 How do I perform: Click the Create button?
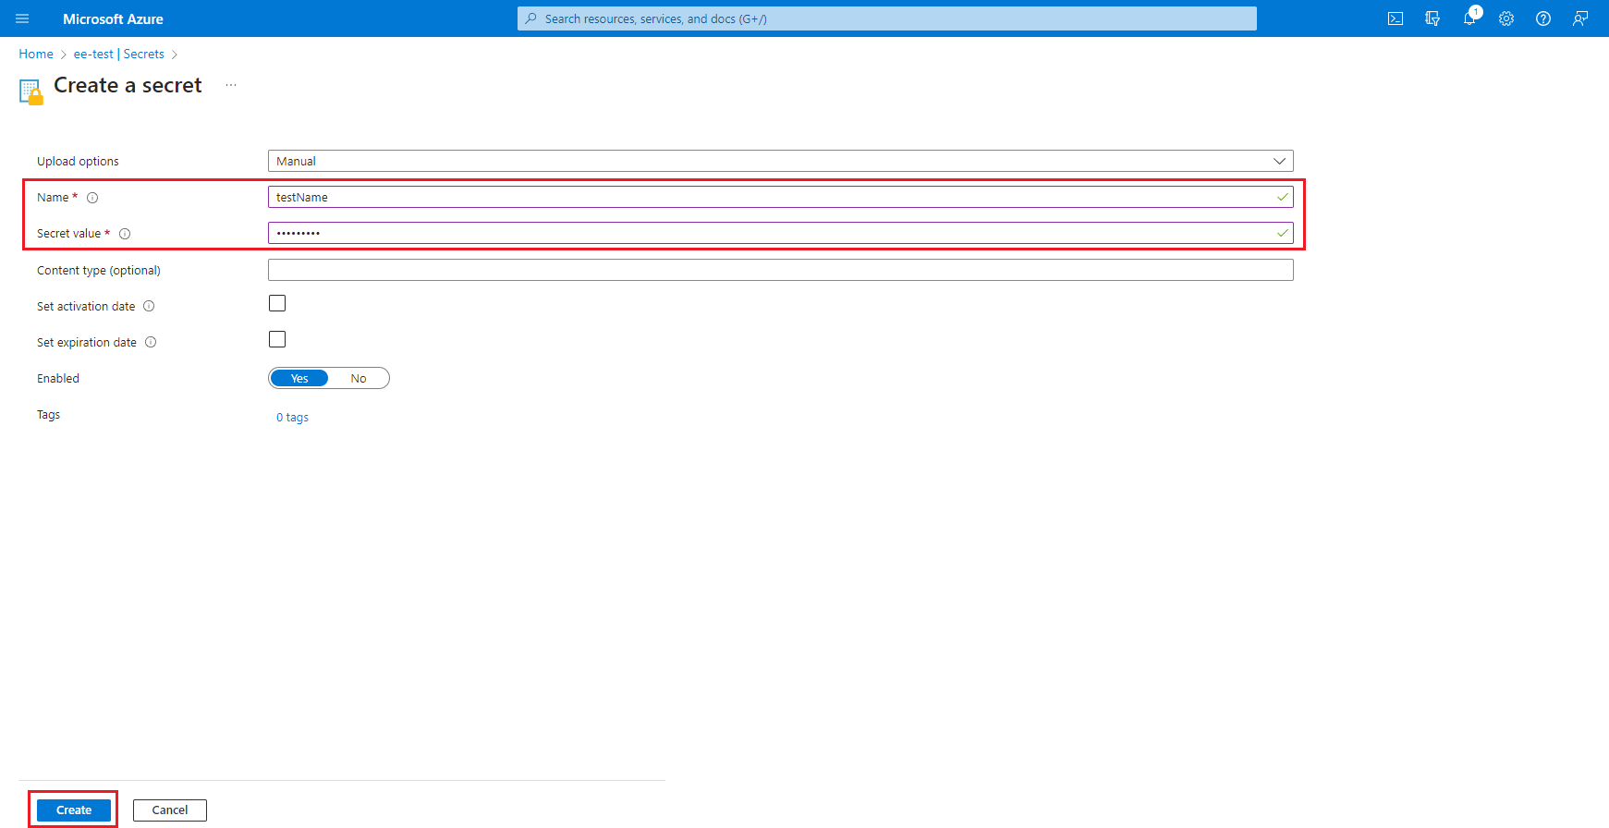74,810
